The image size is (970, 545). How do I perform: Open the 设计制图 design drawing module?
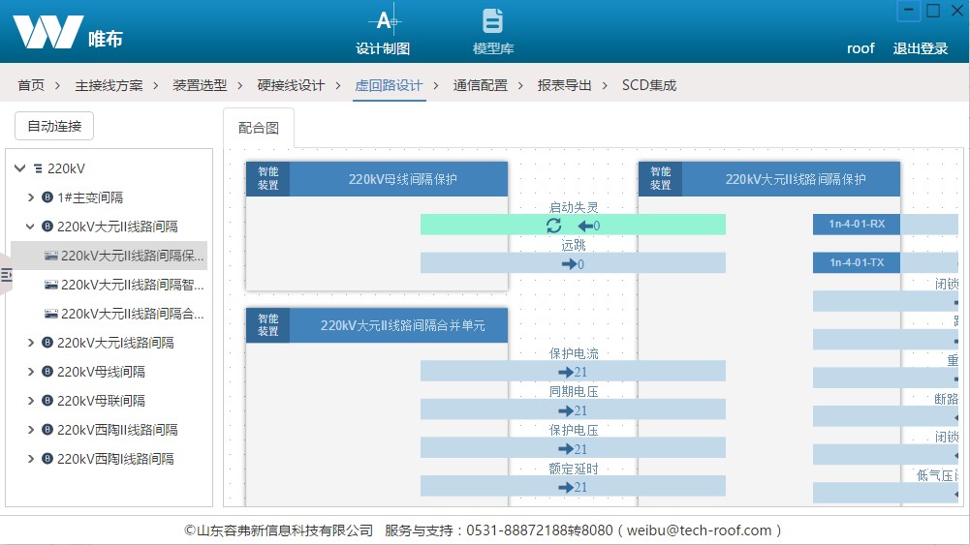(383, 31)
